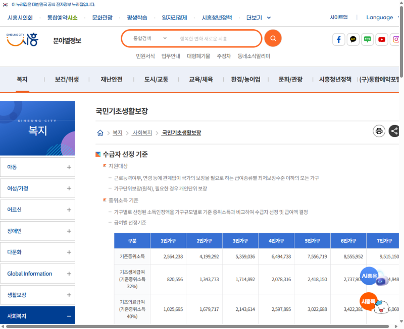The image size is (404, 329).
Task: Click the 분야별정보 heading link
Action: coord(67,41)
